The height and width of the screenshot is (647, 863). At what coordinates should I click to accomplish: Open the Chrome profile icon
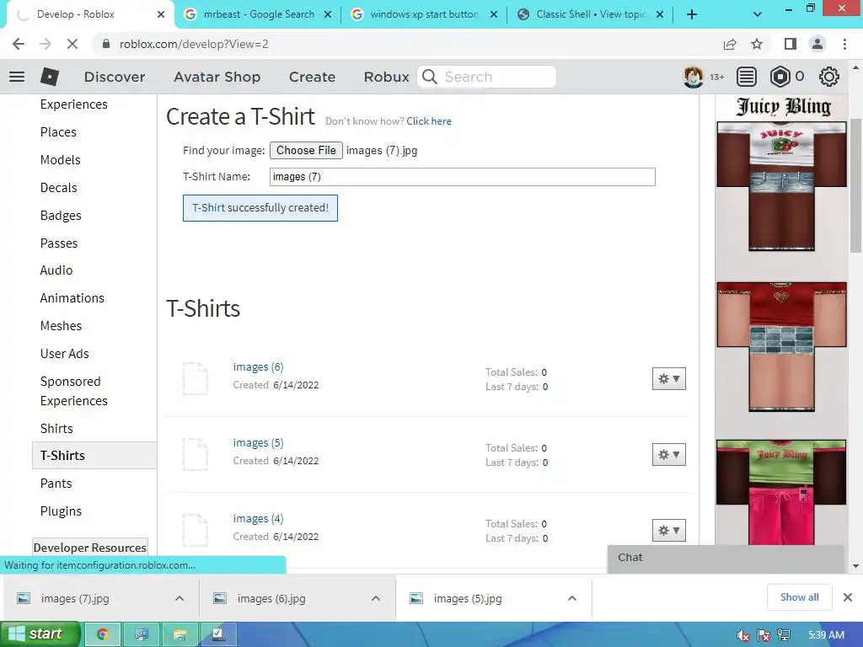pyautogui.click(x=817, y=44)
